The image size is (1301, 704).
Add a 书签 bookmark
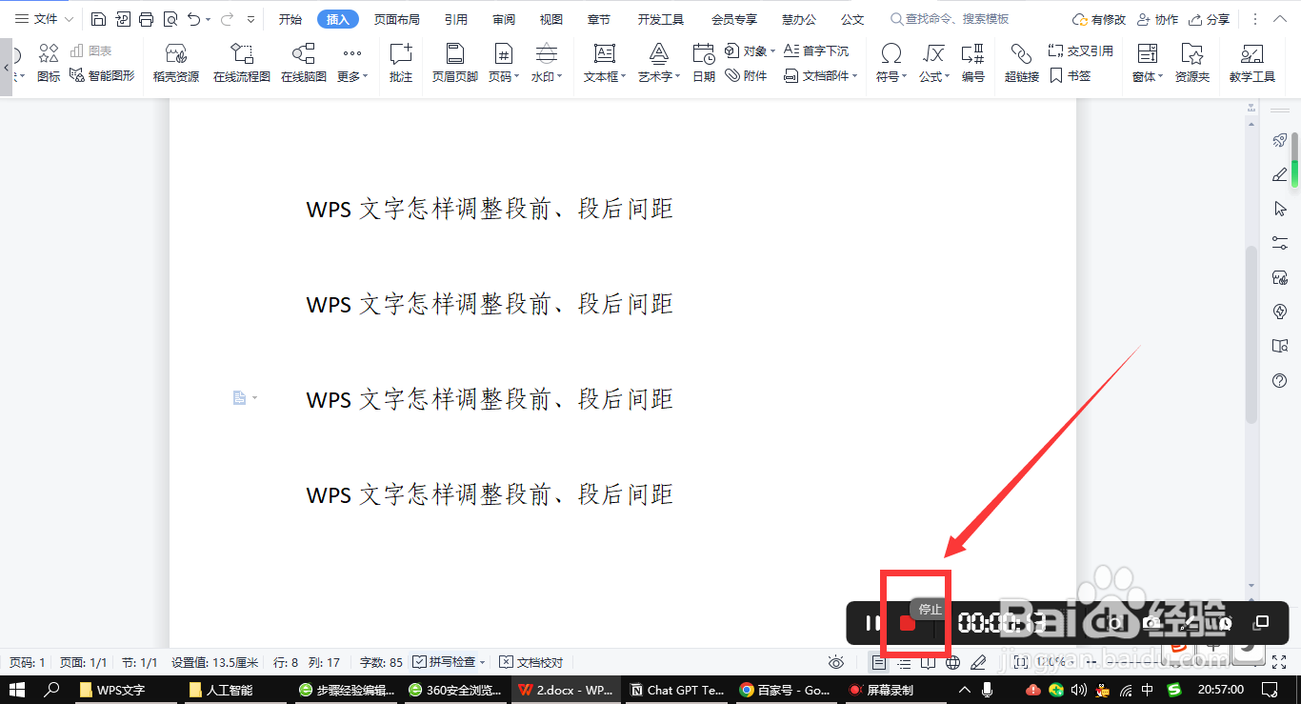1070,76
